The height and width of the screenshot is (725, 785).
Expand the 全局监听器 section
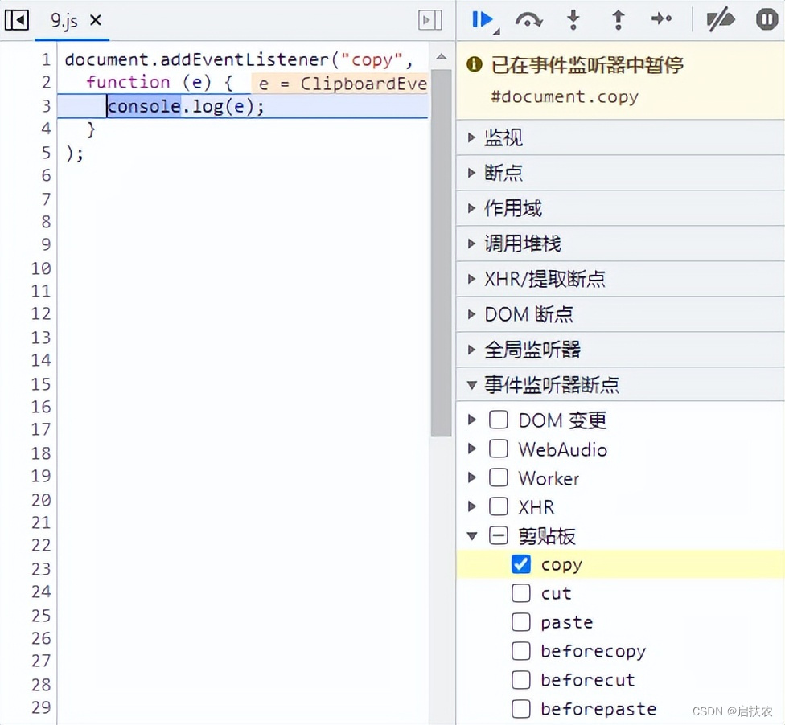(x=620, y=350)
